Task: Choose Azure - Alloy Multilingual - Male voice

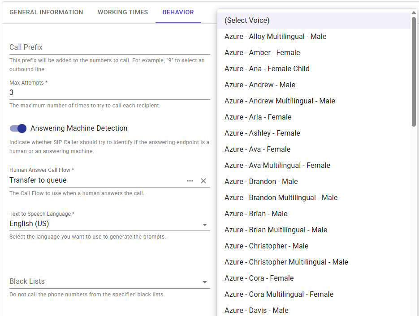Action: tap(275, 37)
